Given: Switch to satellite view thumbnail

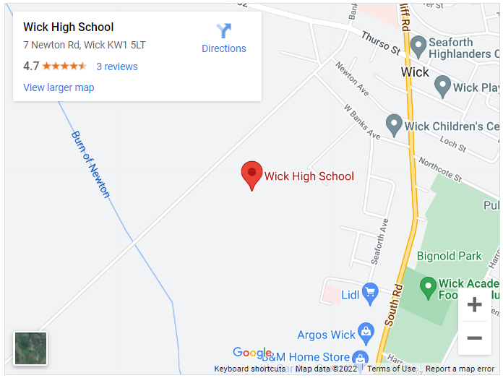Looking at the screenshot, I should (30, 348).
